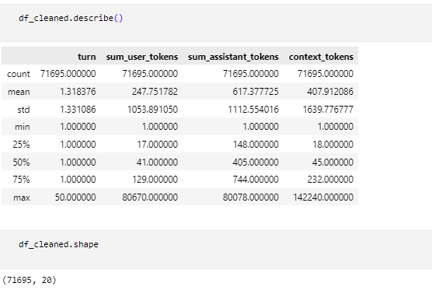This screenshot has width=432, height=304.
Task: Click the 25% row label
Action: pos(21,145)
